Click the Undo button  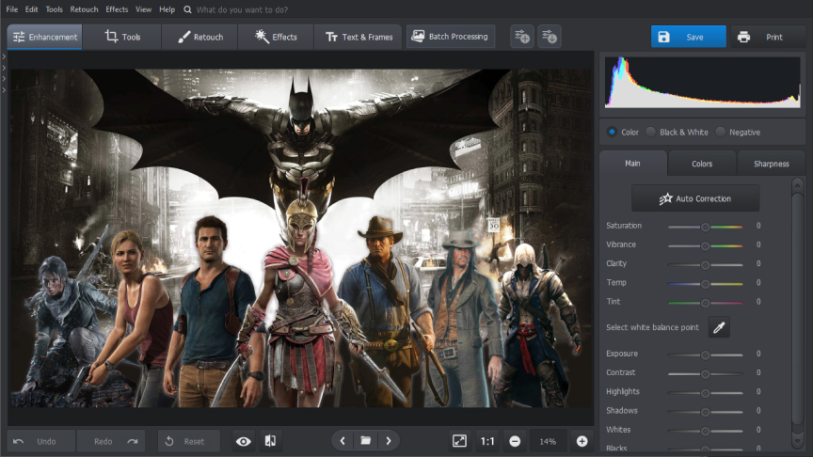(41, 441)
